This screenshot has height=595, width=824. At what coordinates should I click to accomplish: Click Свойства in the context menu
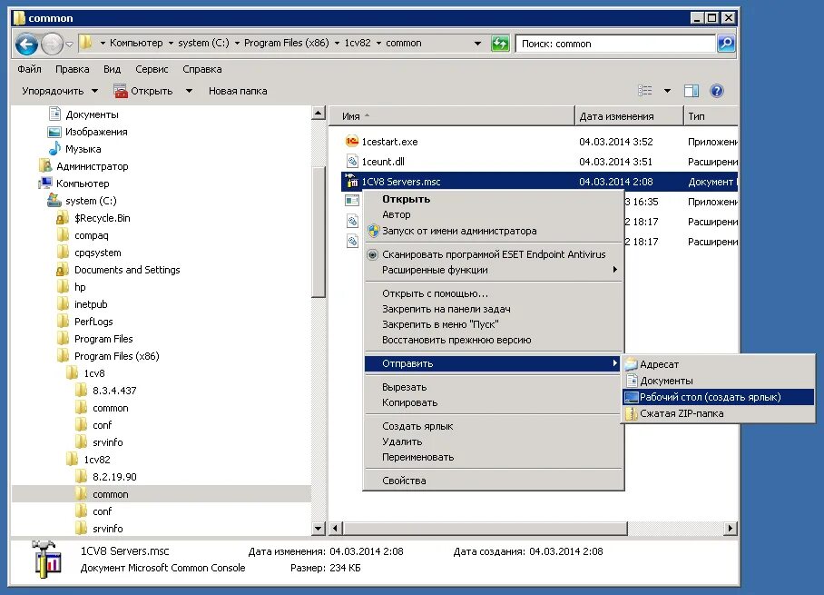[494, 481]
